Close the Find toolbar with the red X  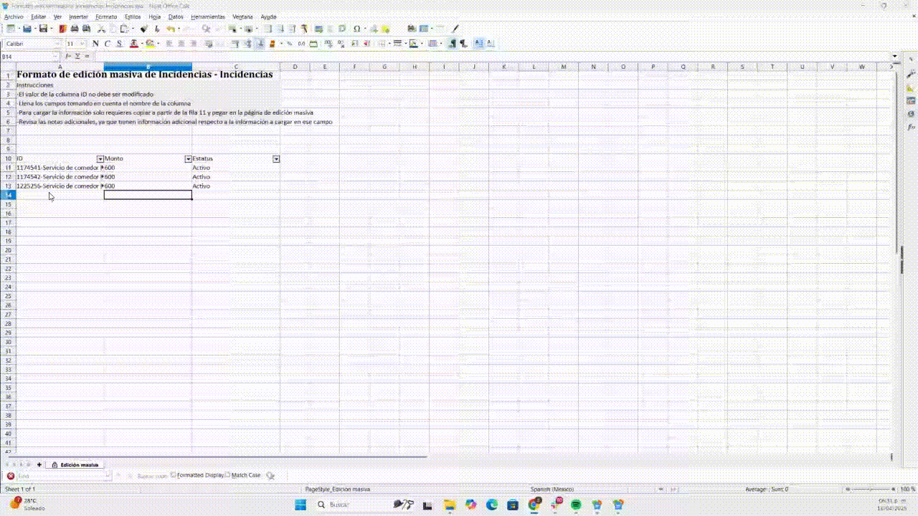coord(11,476)
